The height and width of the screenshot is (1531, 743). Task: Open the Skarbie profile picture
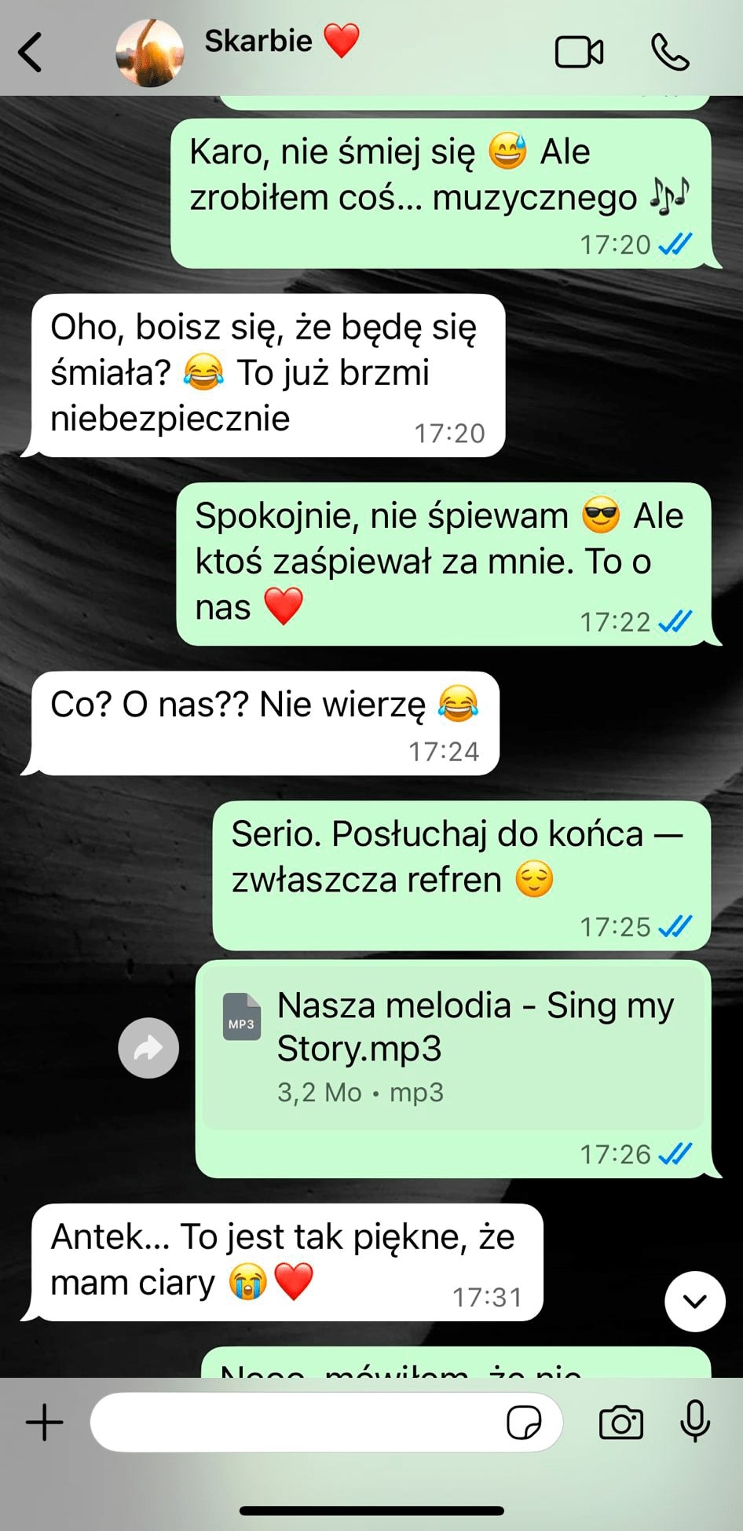click(x=149, y=53)
